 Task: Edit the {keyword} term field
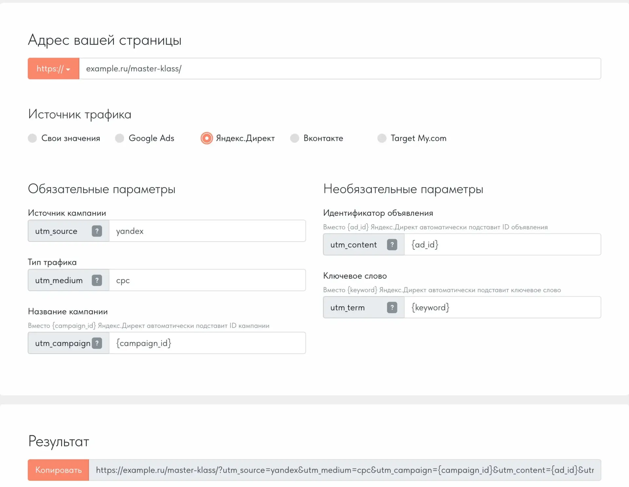[503, 308]
